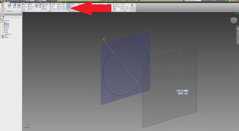
Task: Confirm offset with the green check button
Action: 179,94
